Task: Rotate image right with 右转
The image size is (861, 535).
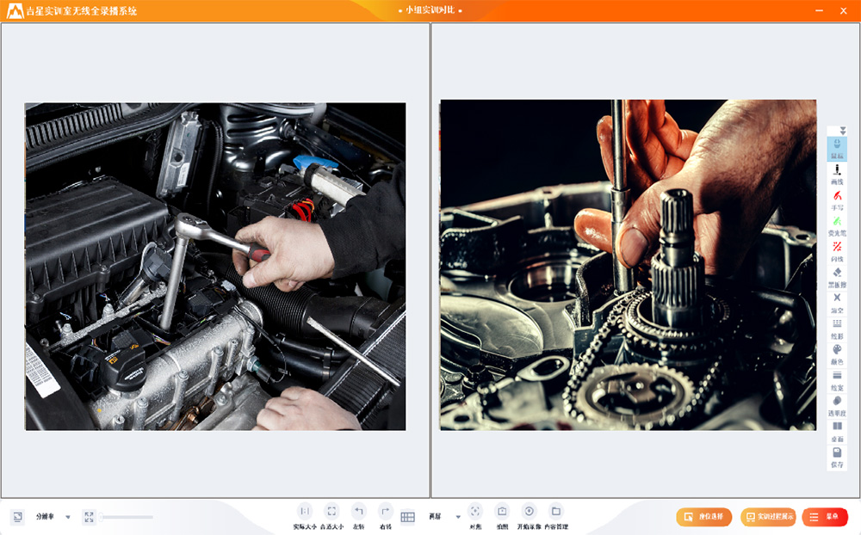Action: 386,511
